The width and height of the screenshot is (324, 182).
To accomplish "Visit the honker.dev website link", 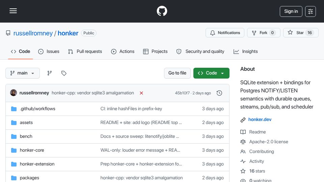I will (260, 119).
